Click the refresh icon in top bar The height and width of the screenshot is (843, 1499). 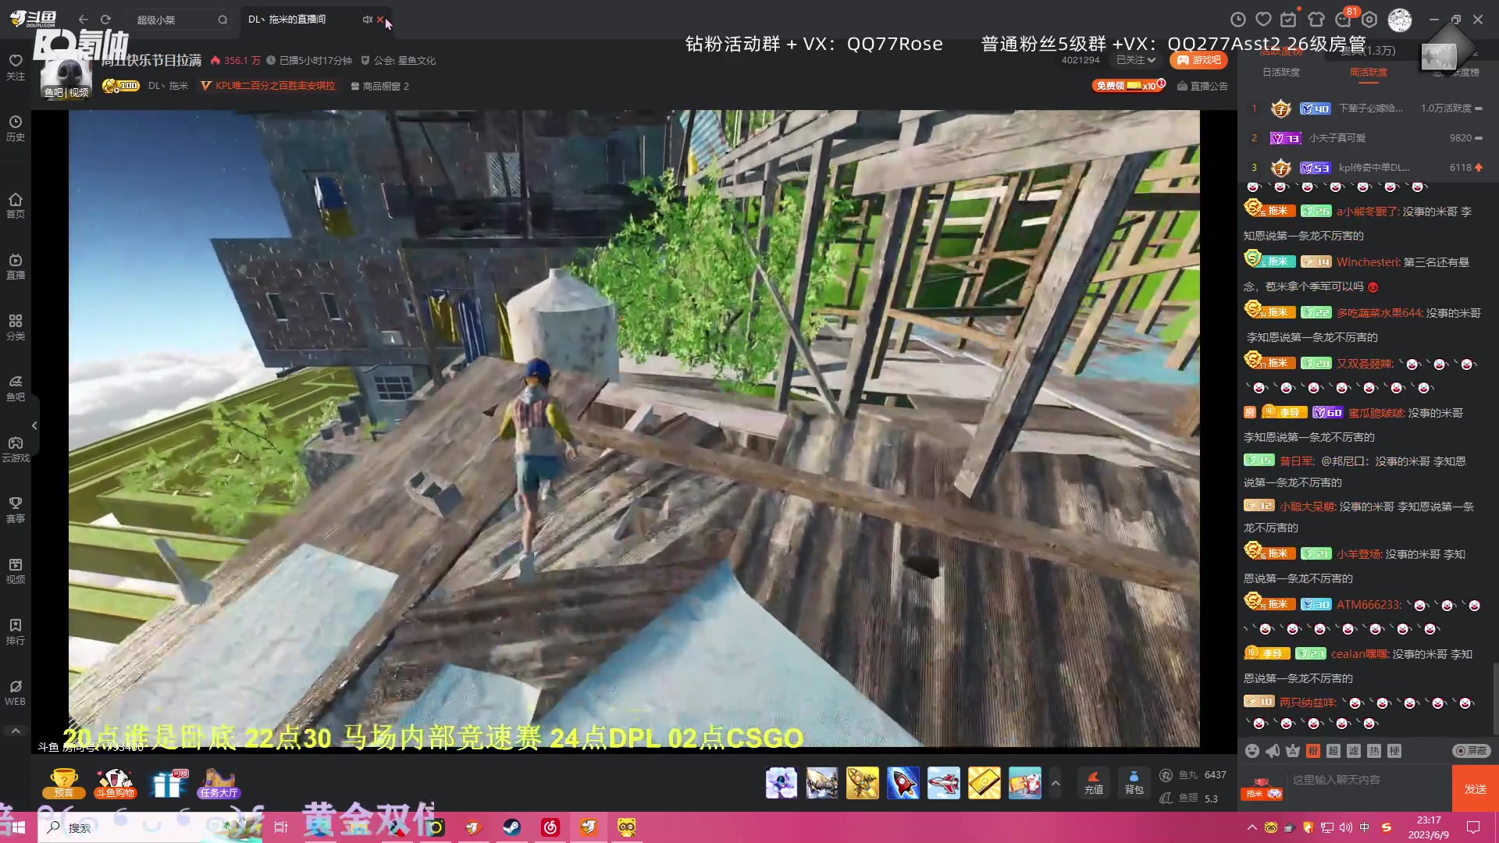pos(105,20)
